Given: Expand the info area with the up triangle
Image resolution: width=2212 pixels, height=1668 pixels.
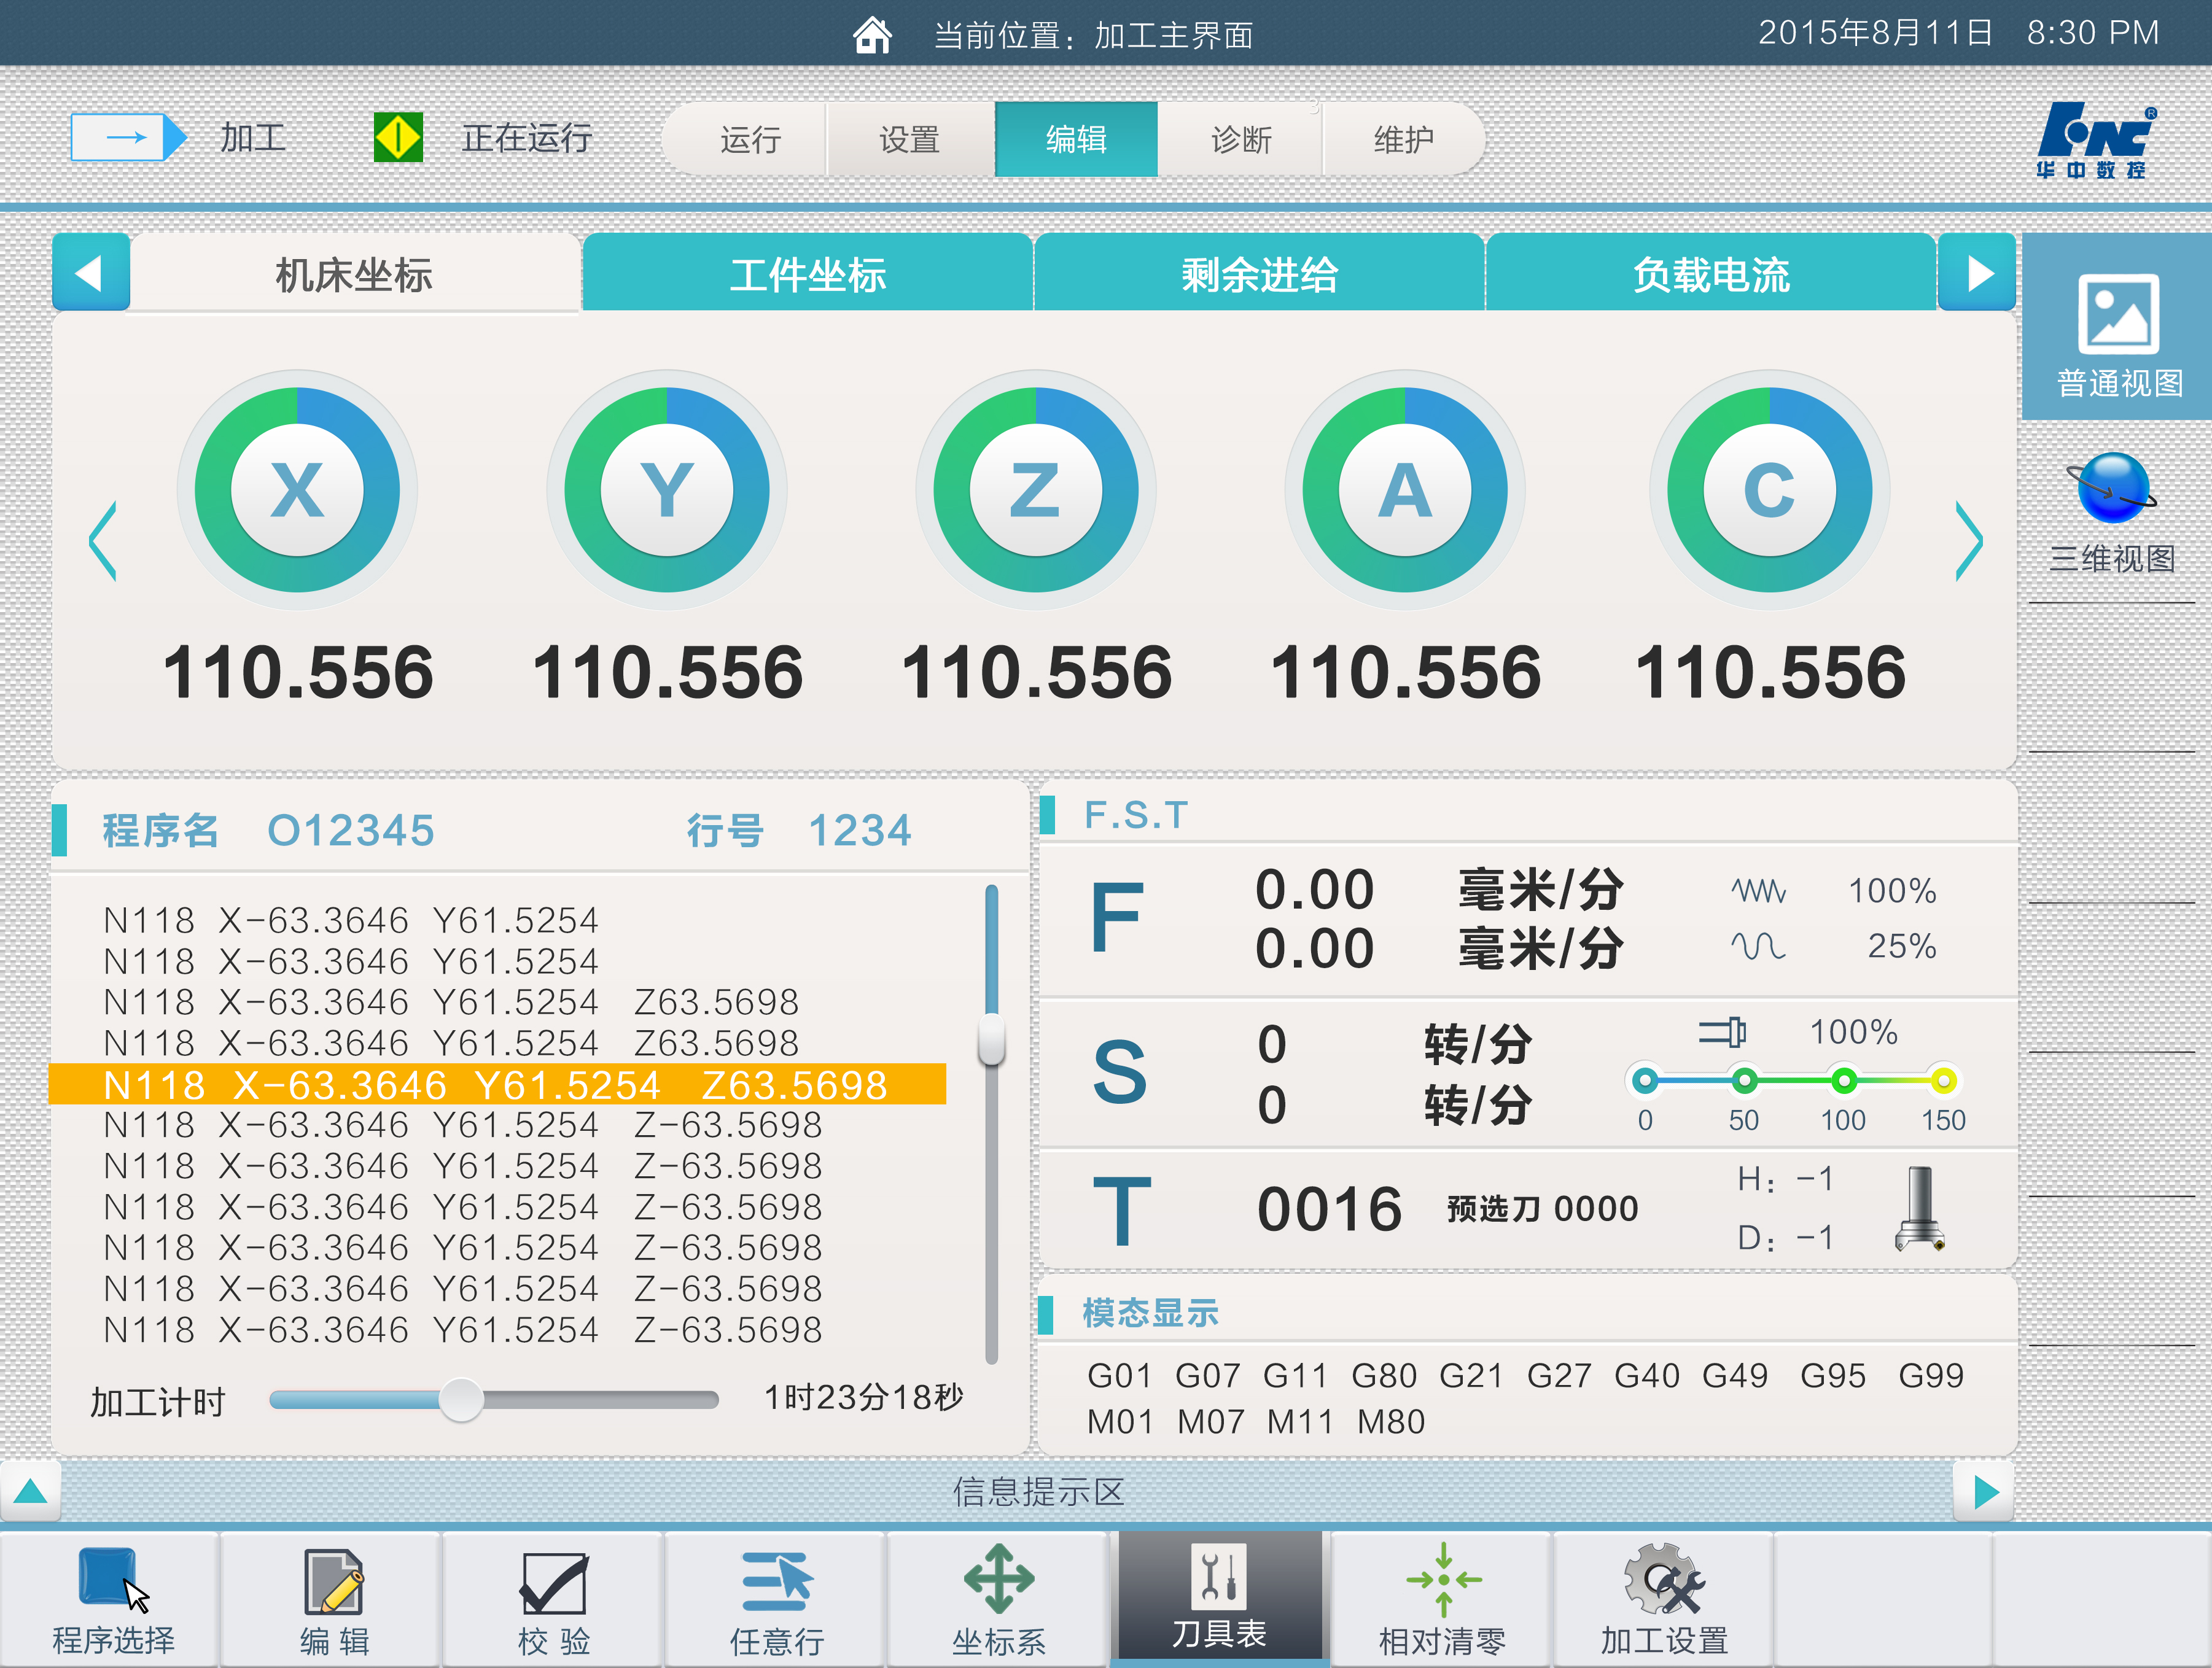Looking at the screenshot, I should click(x=30, y=1491).
